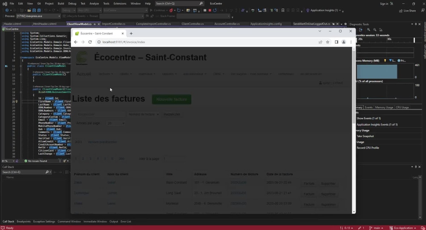
Task: Open the articles par page dropdown
Action: pos(115,123)
